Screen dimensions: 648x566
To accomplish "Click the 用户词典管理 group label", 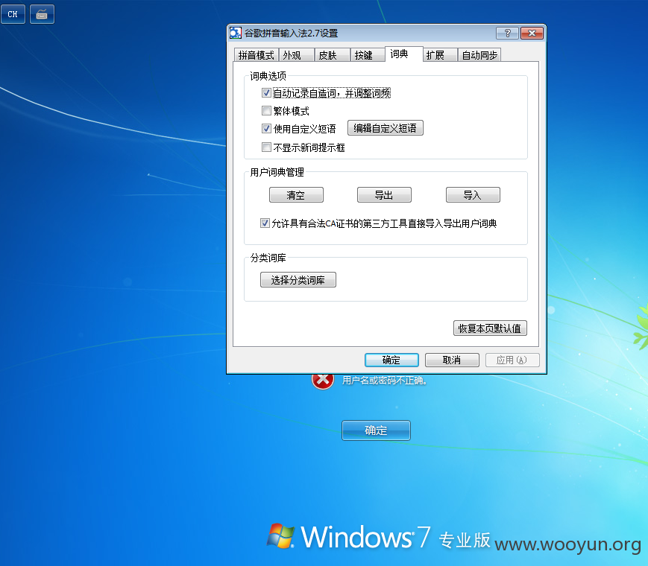I will pos(277,172).
